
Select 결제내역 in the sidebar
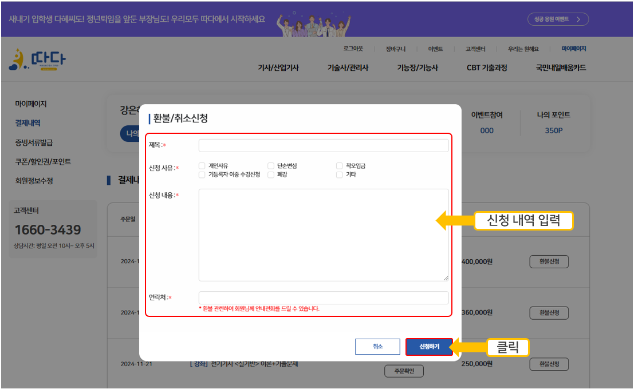(x=27, y=123)
